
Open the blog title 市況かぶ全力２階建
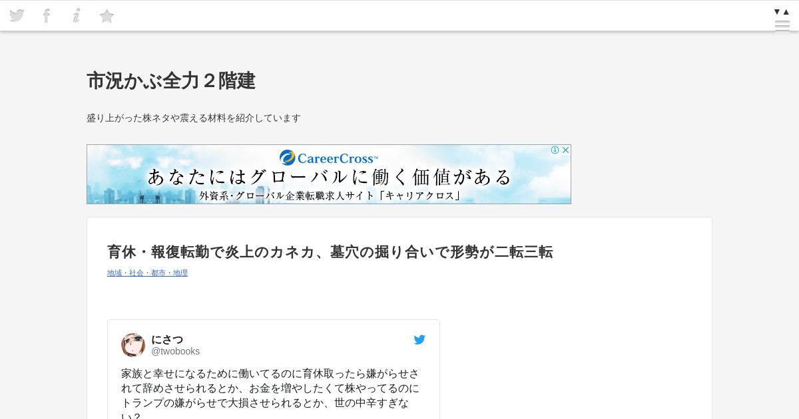click(x=171, y=81)
